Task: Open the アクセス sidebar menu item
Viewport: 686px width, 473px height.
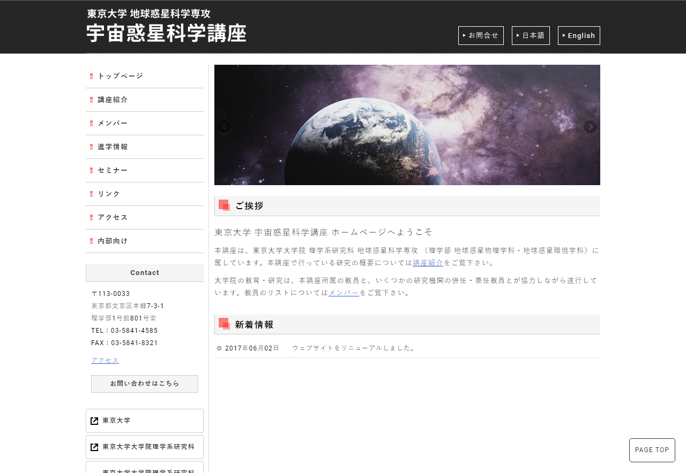Action: [x=145, y=217]
